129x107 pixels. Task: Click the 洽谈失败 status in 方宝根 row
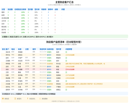tap(50, 84)
